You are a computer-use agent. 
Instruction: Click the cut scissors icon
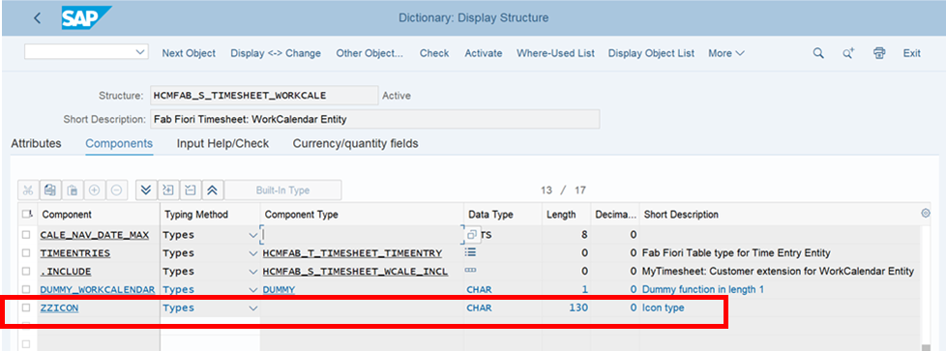[27, 190]
